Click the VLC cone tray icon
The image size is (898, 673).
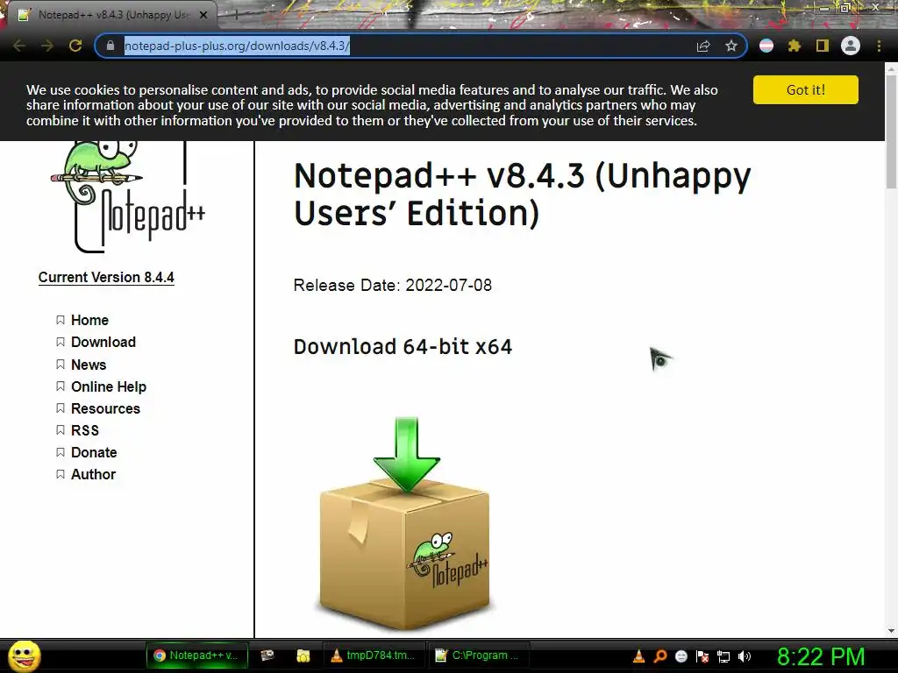pos(639,656)
